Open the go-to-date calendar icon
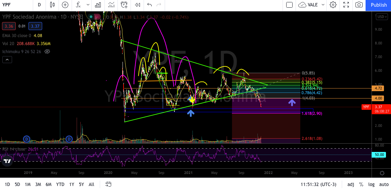The height and width of the screenshot is (189, 391). point(108,184)
